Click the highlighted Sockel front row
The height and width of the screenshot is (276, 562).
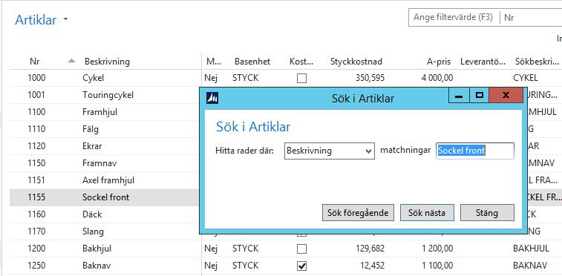(104, 197)
